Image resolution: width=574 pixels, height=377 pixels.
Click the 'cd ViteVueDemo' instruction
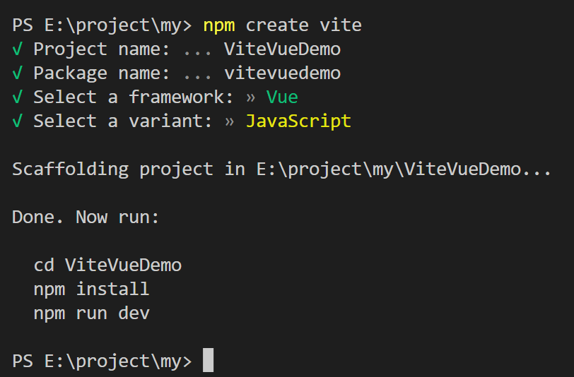[x=107, y=265]
